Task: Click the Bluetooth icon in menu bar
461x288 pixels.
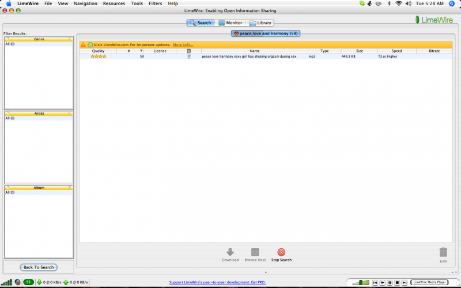Action: 390,3
